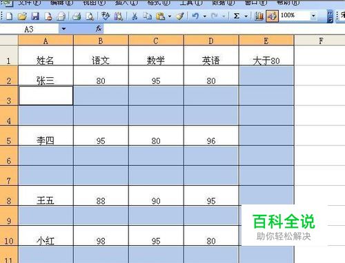The width and height of the screenshot is (345, 263).
Task: Open the AutoSum functions dropdown arrow
Action: click(x=246, y=17)
